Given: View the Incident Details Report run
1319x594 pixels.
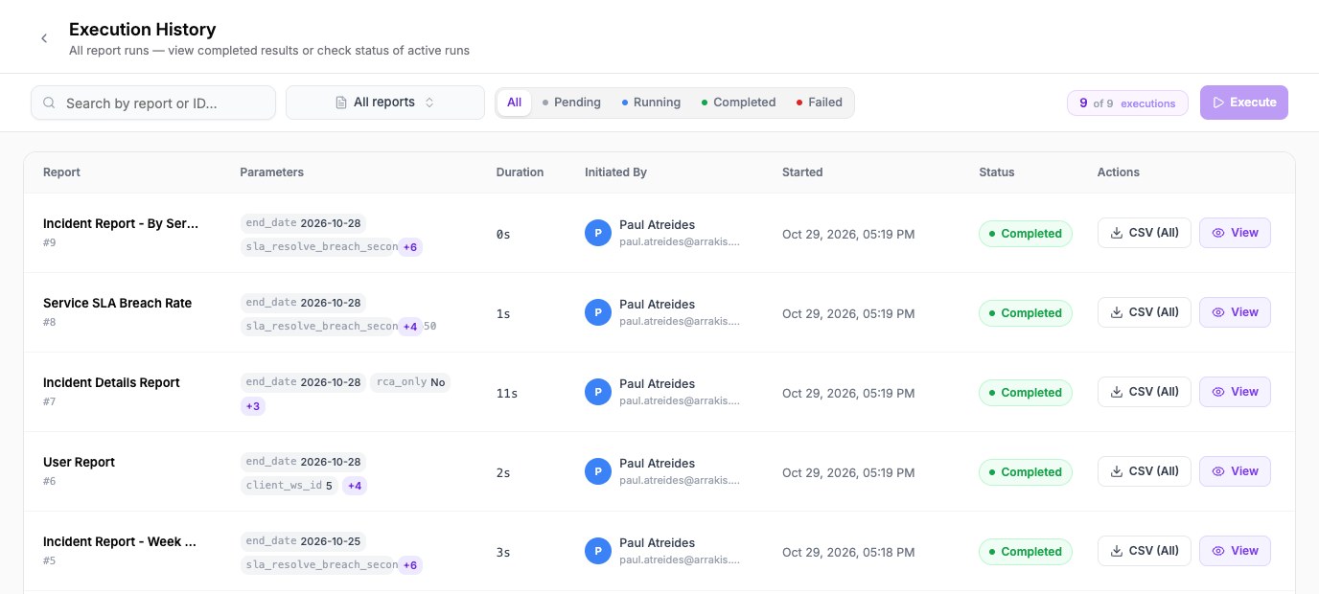Looking at the screenshot, I should coord(1235,392).
